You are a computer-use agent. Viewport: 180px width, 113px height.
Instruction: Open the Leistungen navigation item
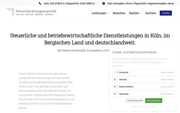tap(99, 13)
